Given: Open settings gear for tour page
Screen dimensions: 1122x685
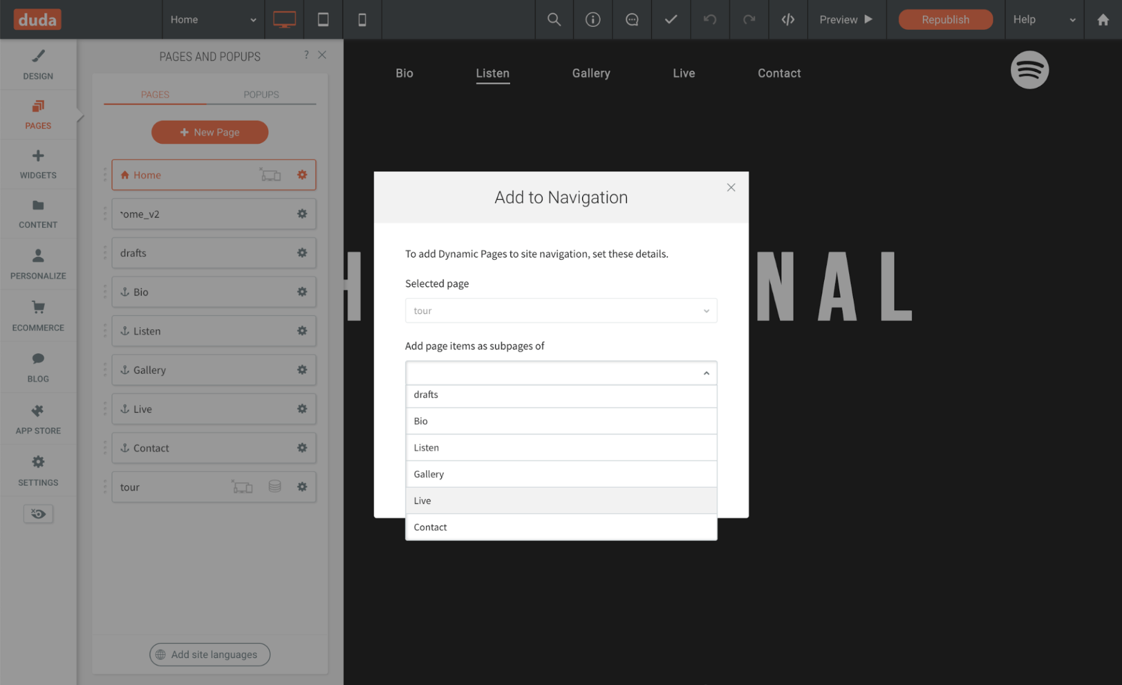Looking at the screenshot, I should 302,486.
